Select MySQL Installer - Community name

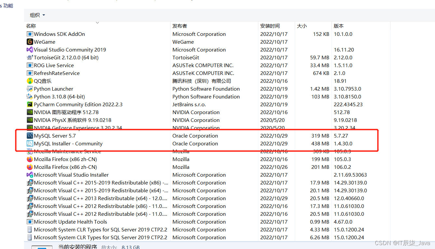click(68, 143)
